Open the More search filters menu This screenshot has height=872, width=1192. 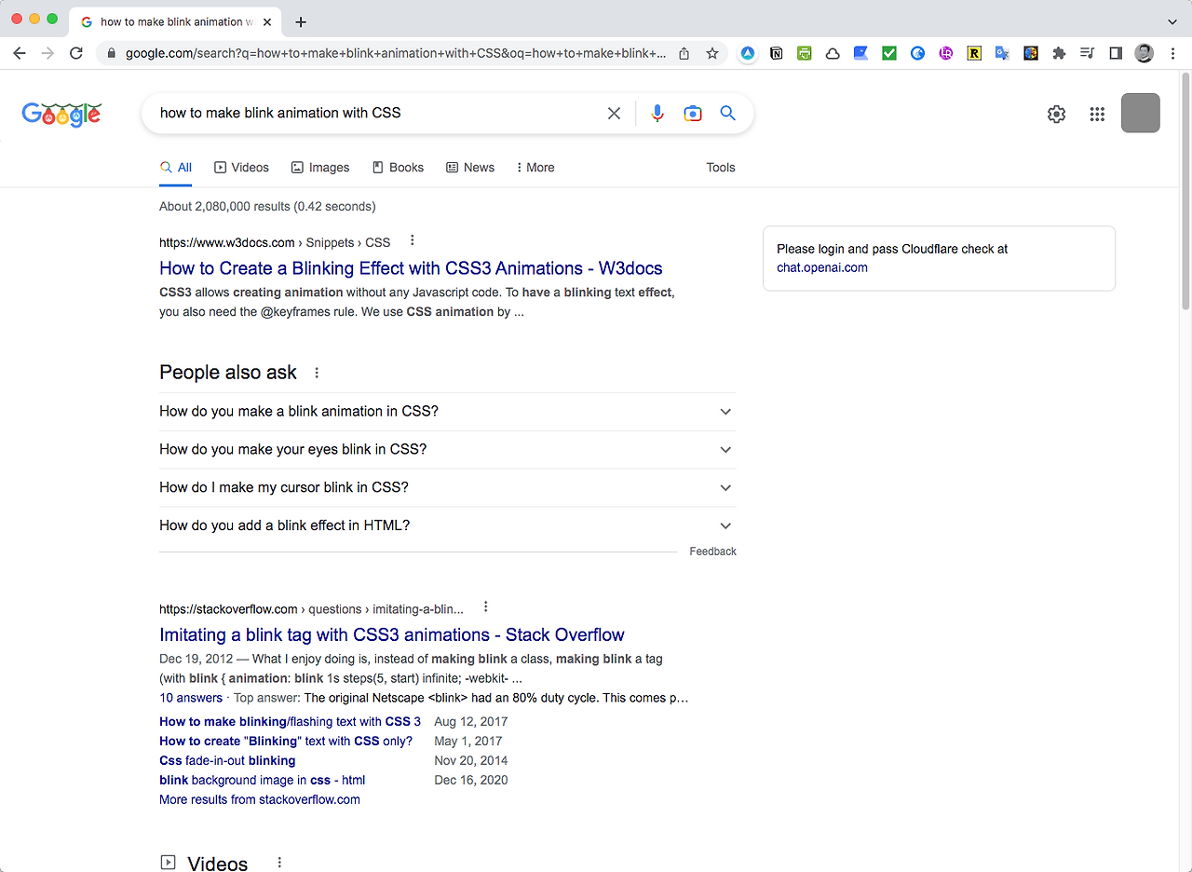[x=535, y=168]
